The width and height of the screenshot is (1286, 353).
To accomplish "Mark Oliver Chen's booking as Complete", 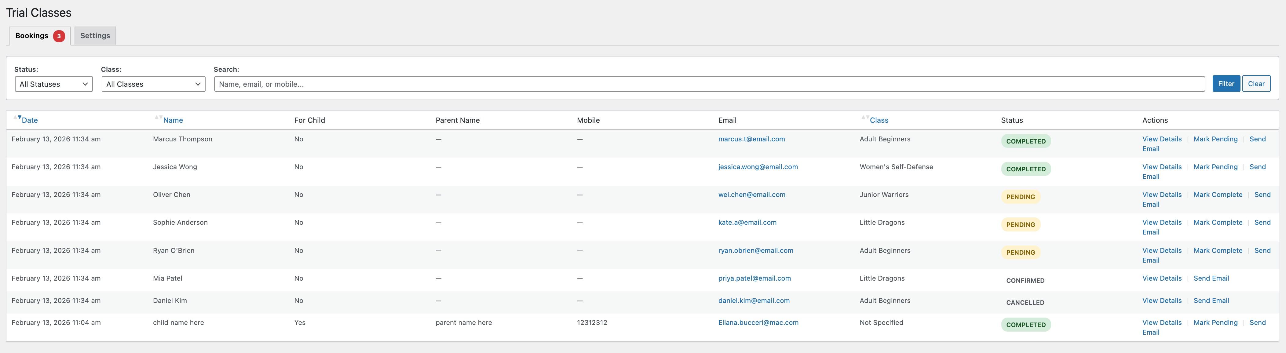I will click(x=1218, y=194).
